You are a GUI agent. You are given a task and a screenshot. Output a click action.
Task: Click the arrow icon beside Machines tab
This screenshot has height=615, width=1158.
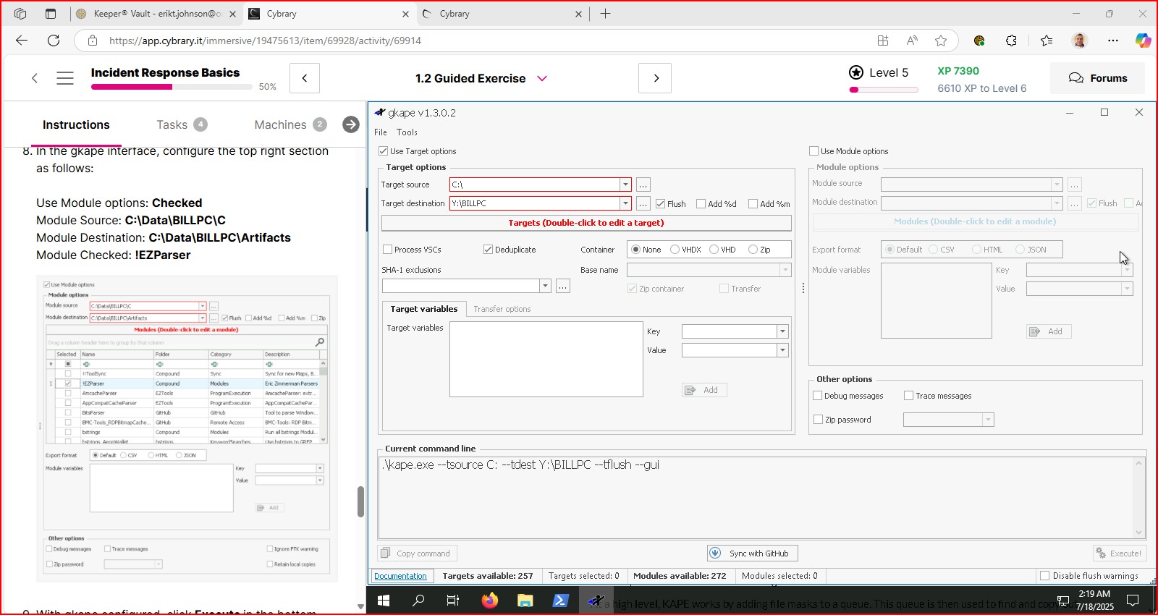(x=351, y=124)
